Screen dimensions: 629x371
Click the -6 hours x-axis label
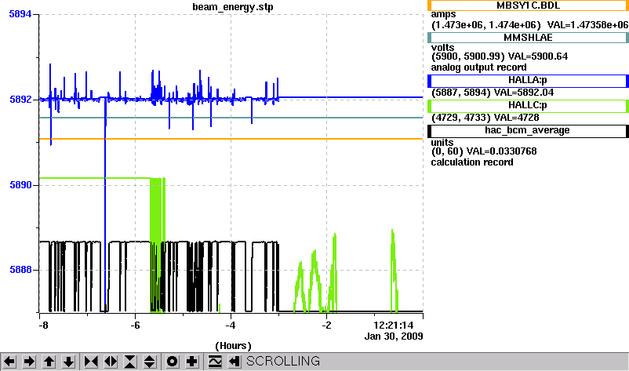(x=135, y=325)
